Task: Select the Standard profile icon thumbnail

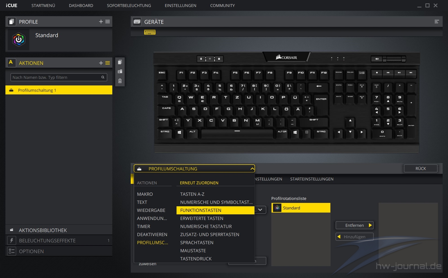Action: (18, 40)
